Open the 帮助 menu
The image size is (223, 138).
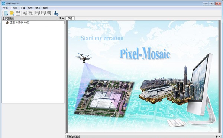coord(45,8)
